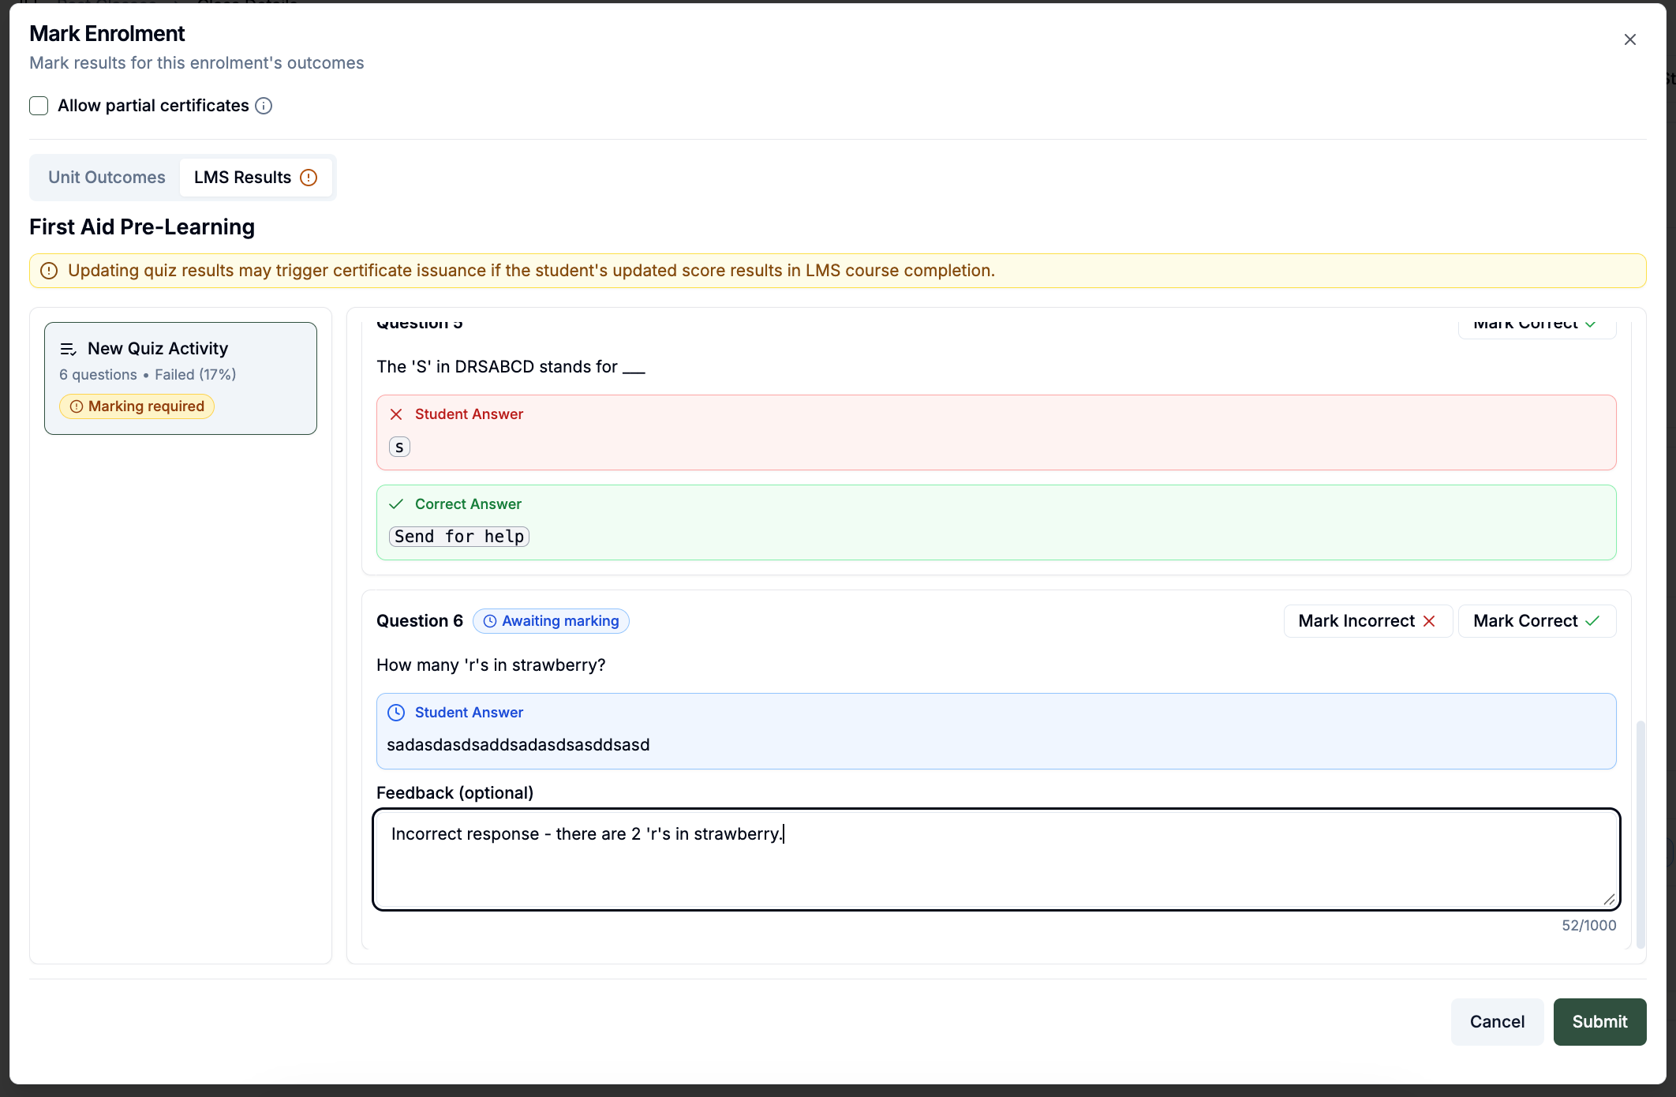Image resolution: width=1676 pixels, height=1097 pixels.
Task: Cancel the Mark Enrolment dialog
Action: [x=1497, y=1022]
